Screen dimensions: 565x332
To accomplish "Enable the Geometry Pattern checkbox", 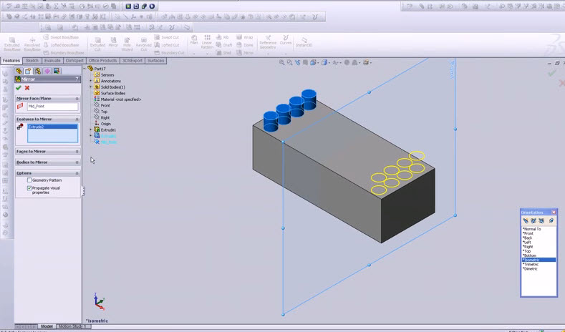I will point(29,180).
